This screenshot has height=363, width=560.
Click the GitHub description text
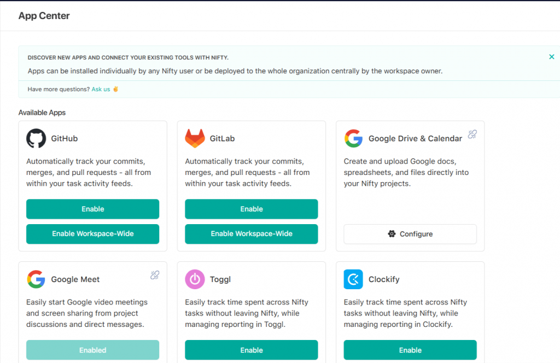point(89,172)
